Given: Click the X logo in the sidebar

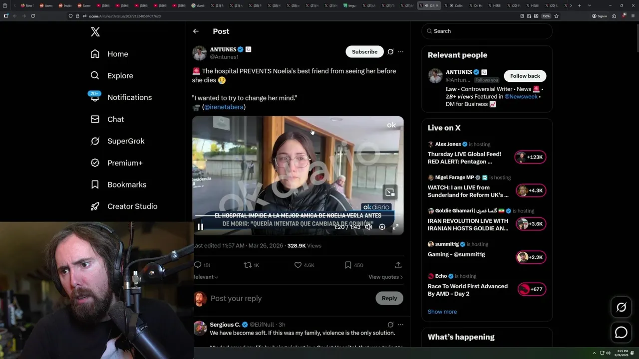Looking at the screenshot, I should coord(95,32).
